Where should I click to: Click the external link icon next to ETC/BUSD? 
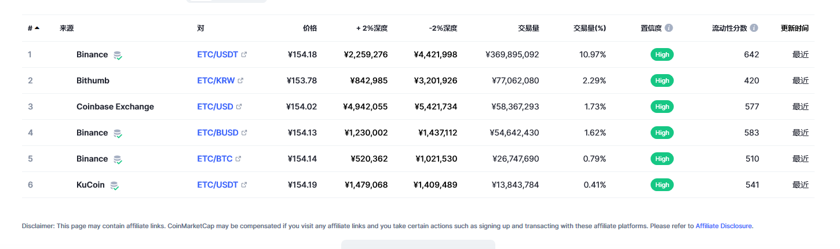244,133
